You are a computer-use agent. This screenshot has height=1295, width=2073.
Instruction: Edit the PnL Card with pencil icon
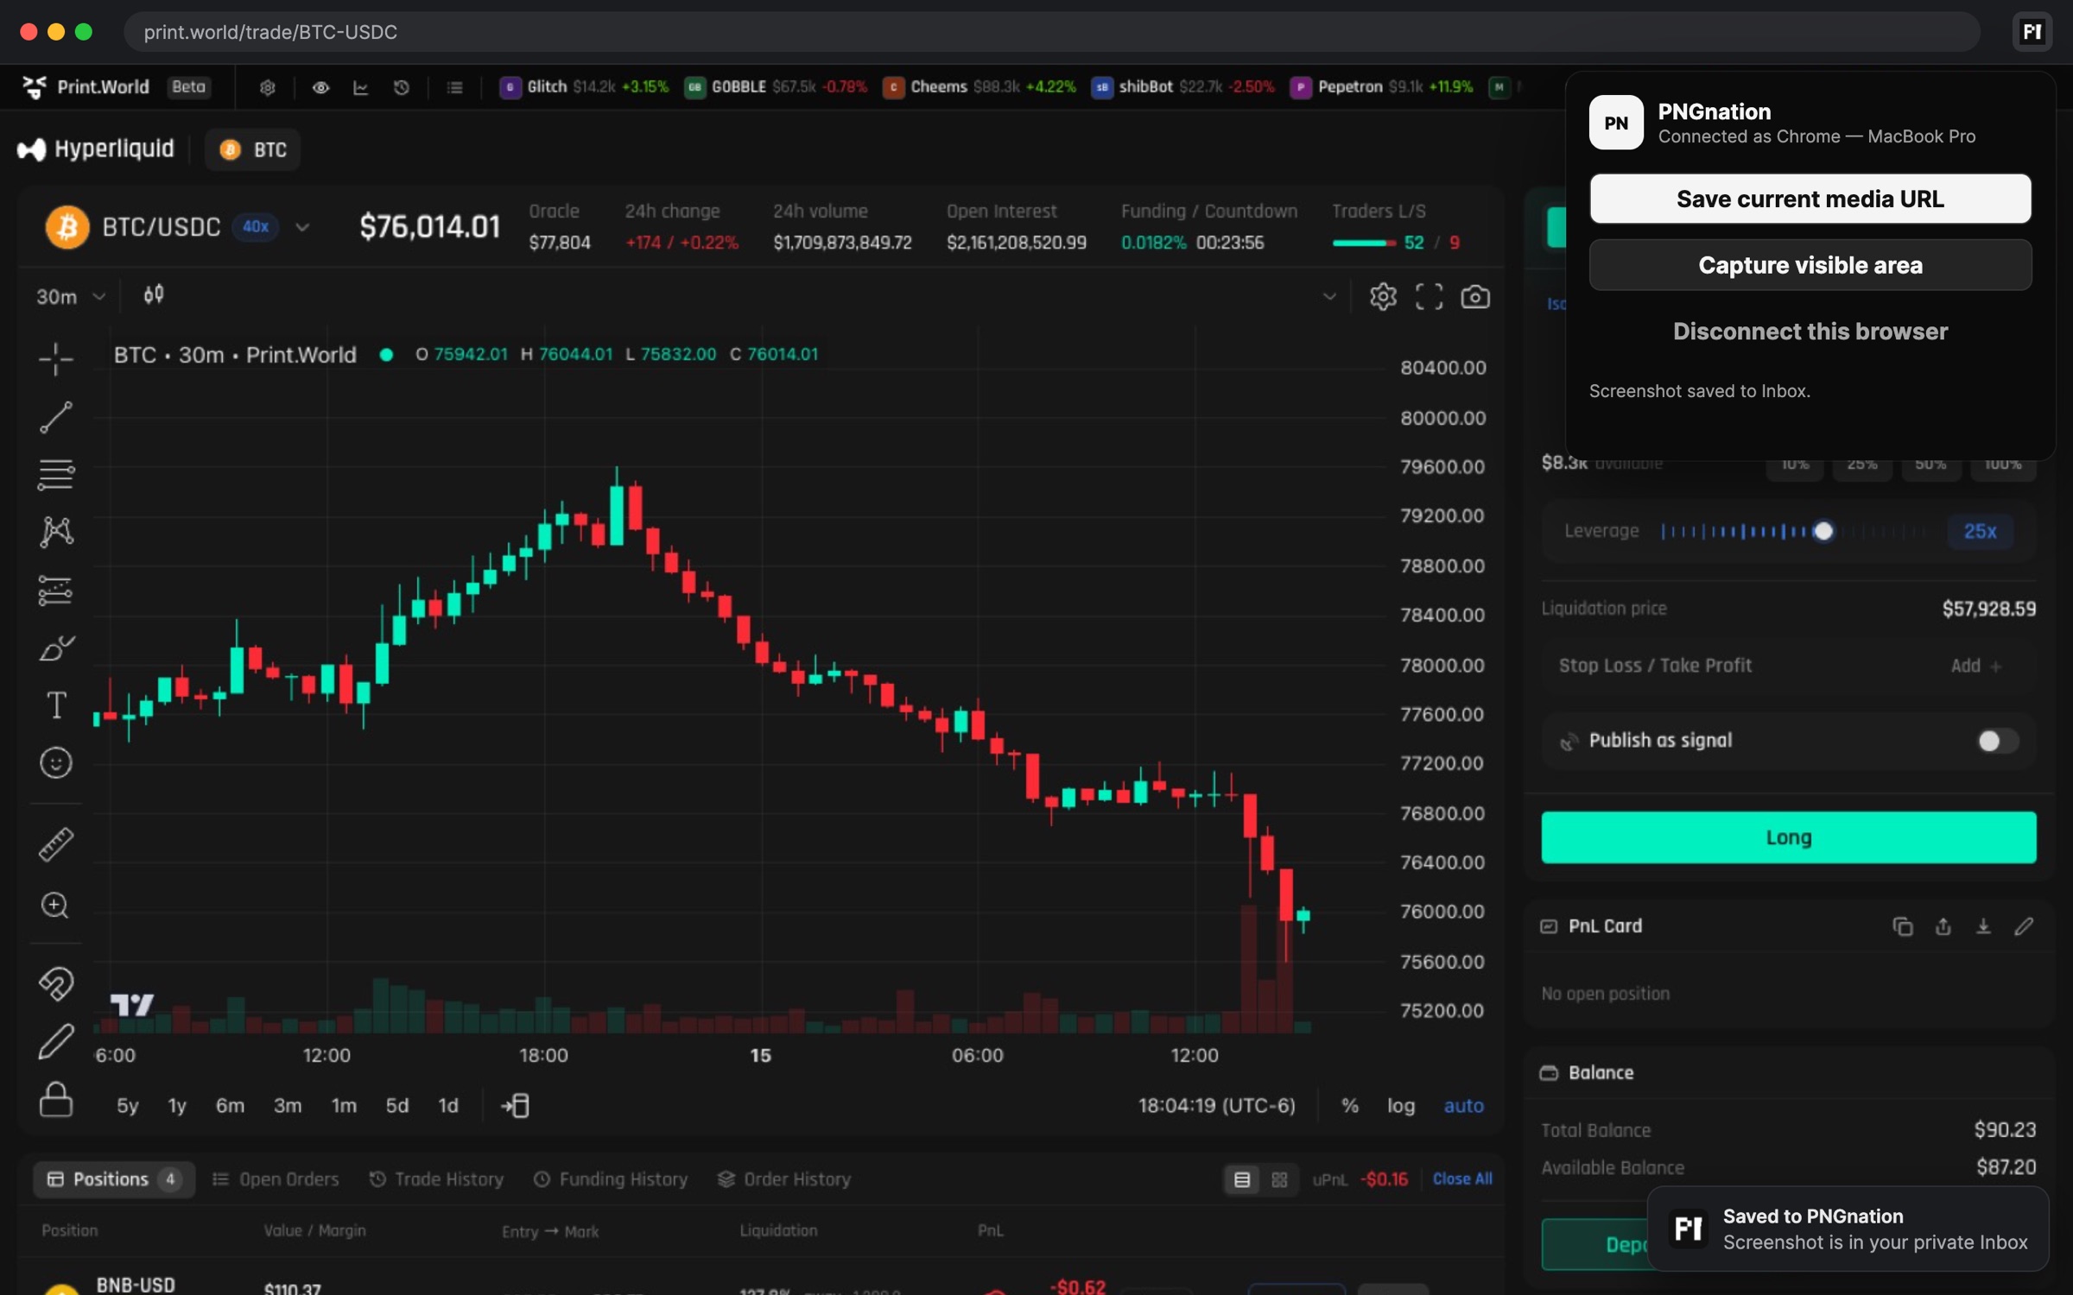click(x=2024, y=926)
